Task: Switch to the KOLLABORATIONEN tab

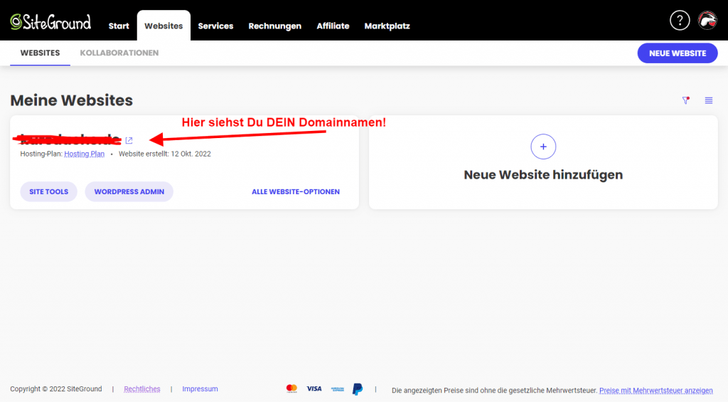Action: click(119, 53)
